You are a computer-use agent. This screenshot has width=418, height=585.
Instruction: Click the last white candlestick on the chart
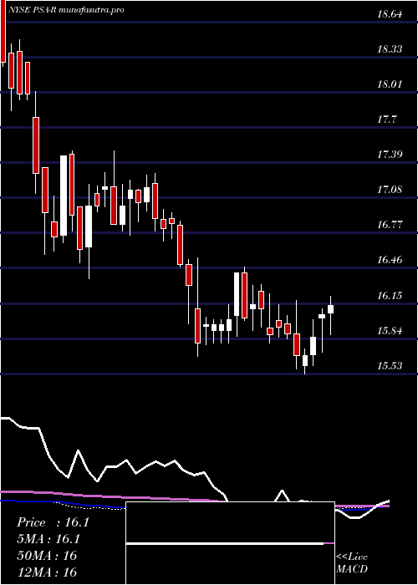(x=330, y=309)
